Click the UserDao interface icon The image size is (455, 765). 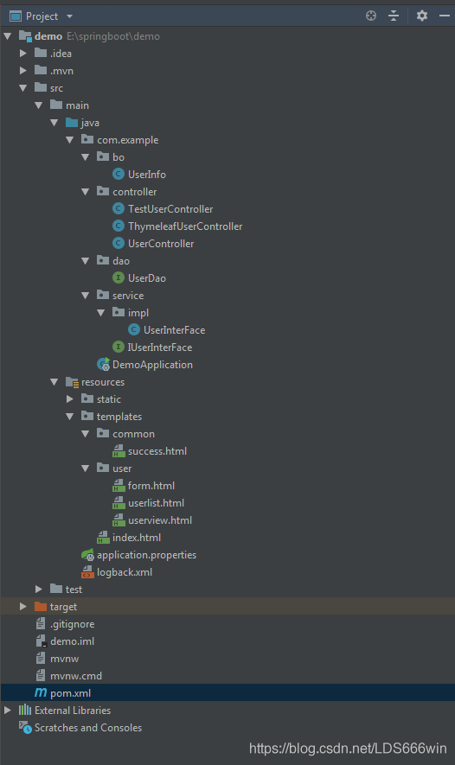(x=119, y=278)
